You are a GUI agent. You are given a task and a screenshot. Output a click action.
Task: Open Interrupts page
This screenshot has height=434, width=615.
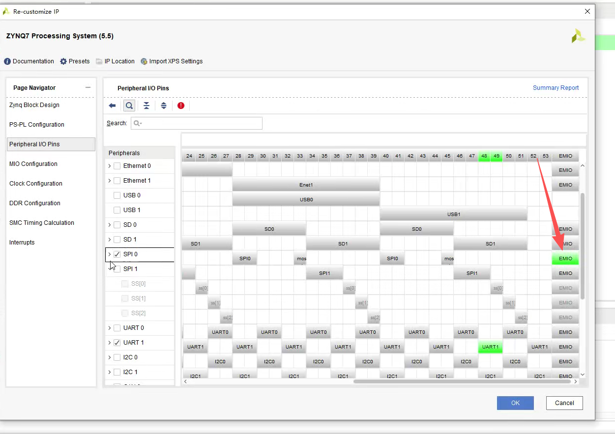(x=51, y=243)
